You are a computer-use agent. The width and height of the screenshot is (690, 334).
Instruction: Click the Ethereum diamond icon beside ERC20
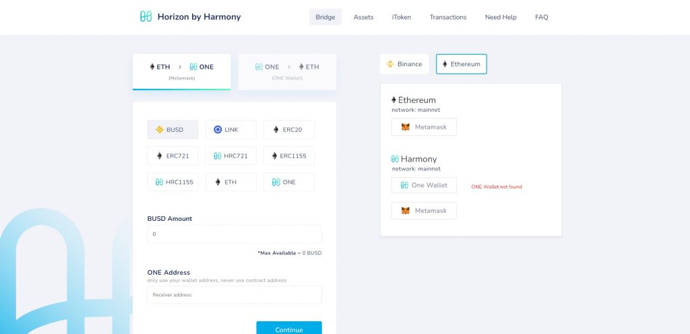pos(276,130)
